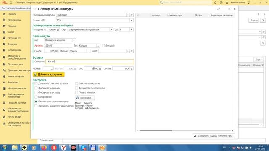
Task: Open calculator icon in Вес field
Action: (x=100, y=68)
